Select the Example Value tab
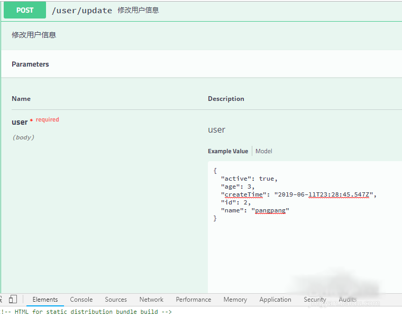Viewport: 402px width, 317px height. tap(227, 151)
